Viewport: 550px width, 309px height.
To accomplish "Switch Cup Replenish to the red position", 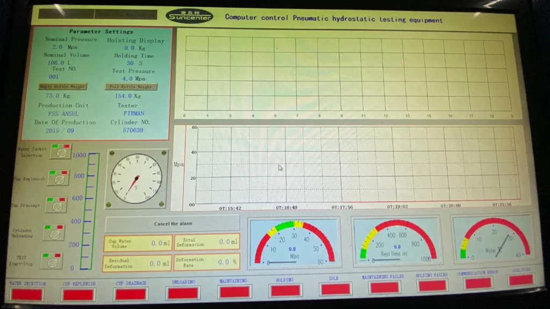I will (66, 172).
